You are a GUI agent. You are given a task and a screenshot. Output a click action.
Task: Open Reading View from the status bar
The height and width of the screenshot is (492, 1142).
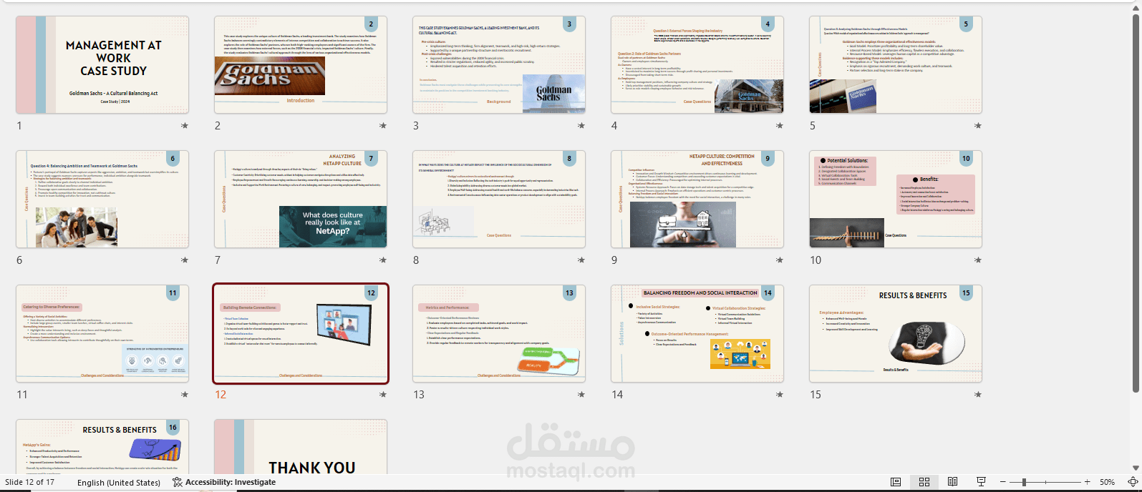coord(952,482)
